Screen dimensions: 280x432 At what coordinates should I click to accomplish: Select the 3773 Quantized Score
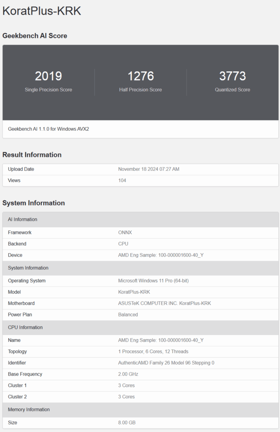pyautogui.click(x=232, y=76)
